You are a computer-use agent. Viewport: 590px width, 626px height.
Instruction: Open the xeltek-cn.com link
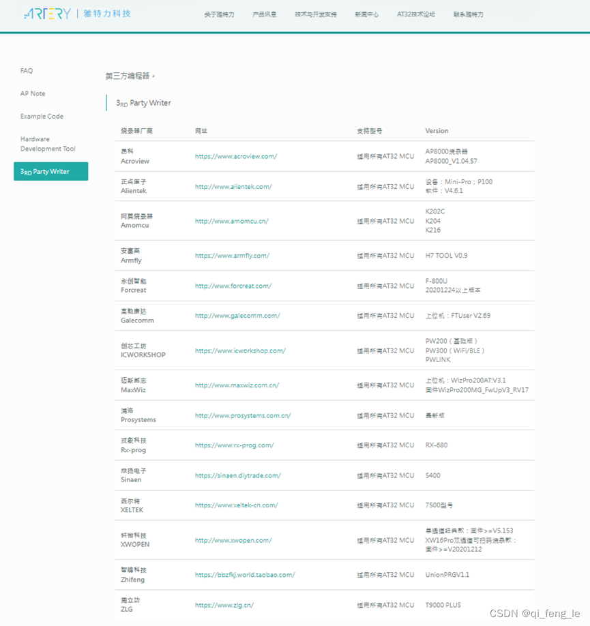point(237,505)
